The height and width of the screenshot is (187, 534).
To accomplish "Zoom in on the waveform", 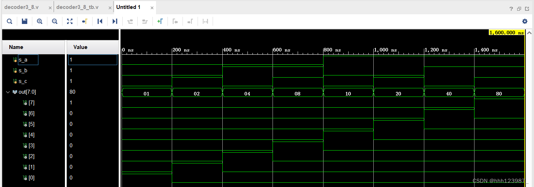I will (x=40, y=21).
